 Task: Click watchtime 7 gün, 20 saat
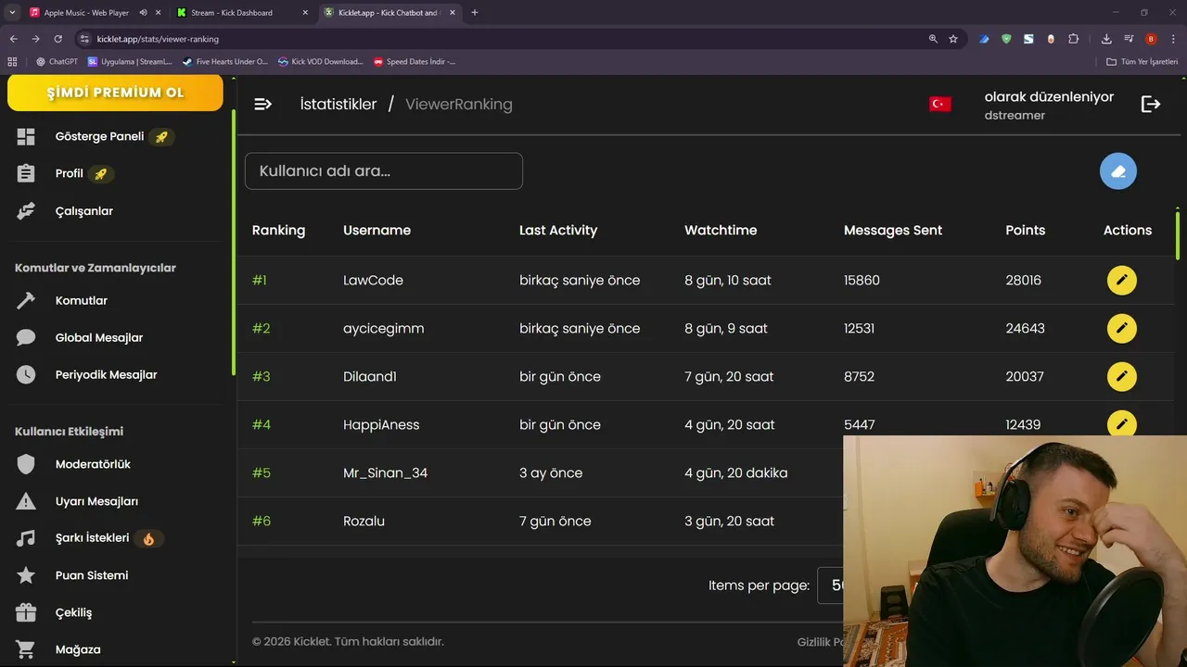pos(729,376)
